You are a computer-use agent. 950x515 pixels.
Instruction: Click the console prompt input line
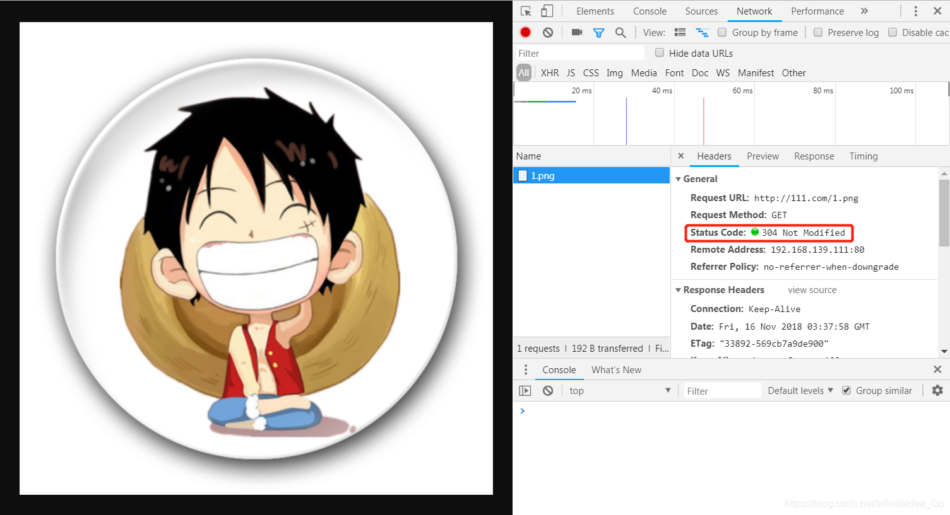pos(732,411)
